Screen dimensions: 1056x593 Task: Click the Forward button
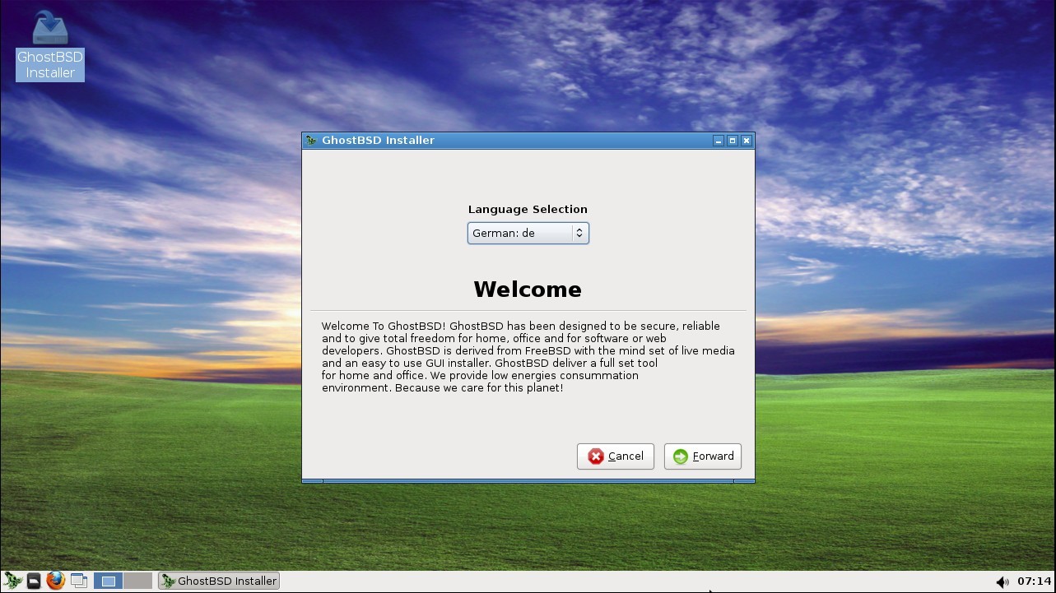point(703,456)
